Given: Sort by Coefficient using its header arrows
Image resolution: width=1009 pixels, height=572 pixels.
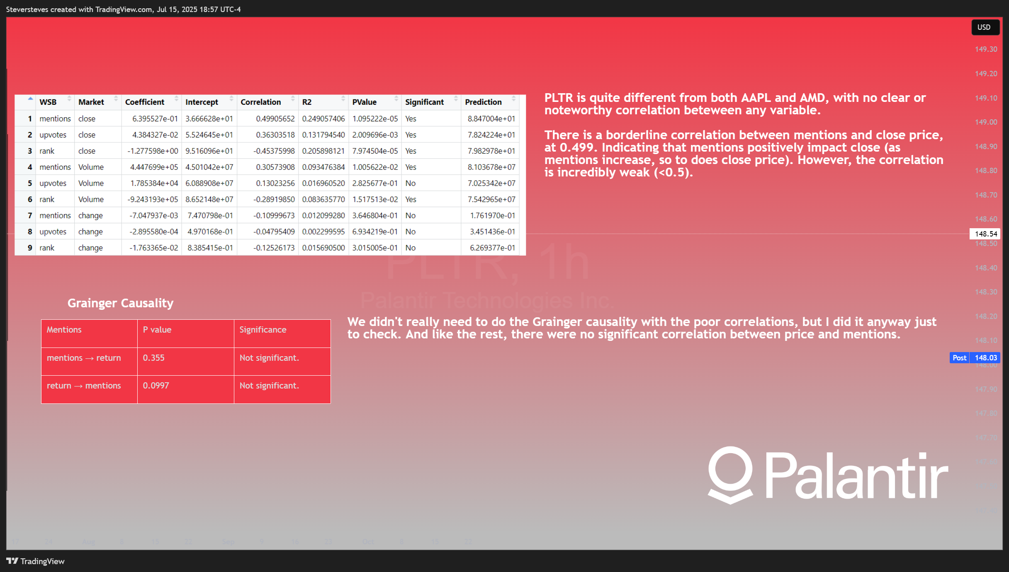Looking at the screenshot, I should [x=176, y=99].
